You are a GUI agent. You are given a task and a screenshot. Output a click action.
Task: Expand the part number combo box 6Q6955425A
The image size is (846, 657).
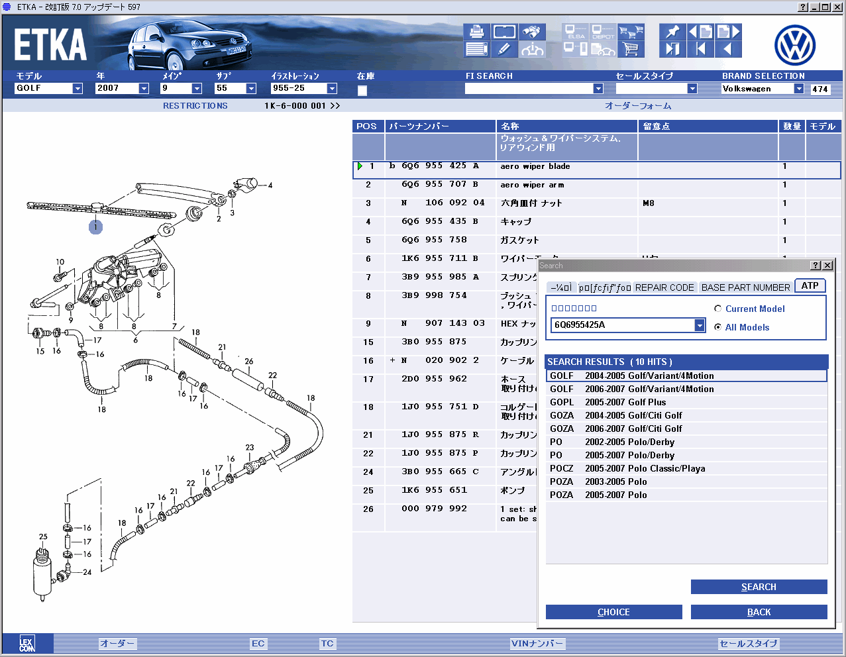700,325
